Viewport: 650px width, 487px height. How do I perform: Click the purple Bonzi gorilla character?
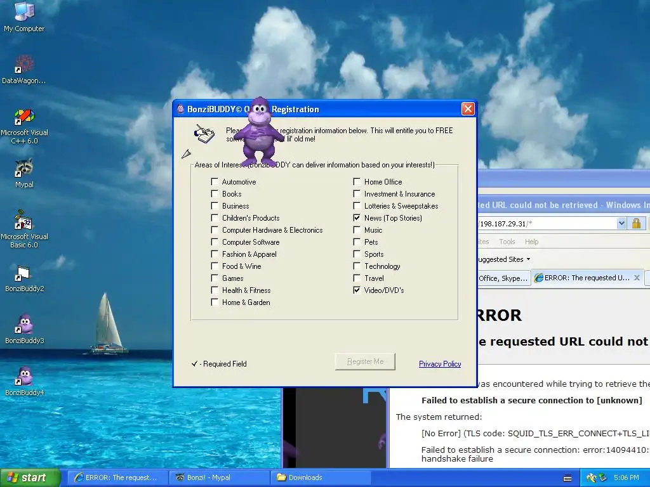(x=259, y=133)
